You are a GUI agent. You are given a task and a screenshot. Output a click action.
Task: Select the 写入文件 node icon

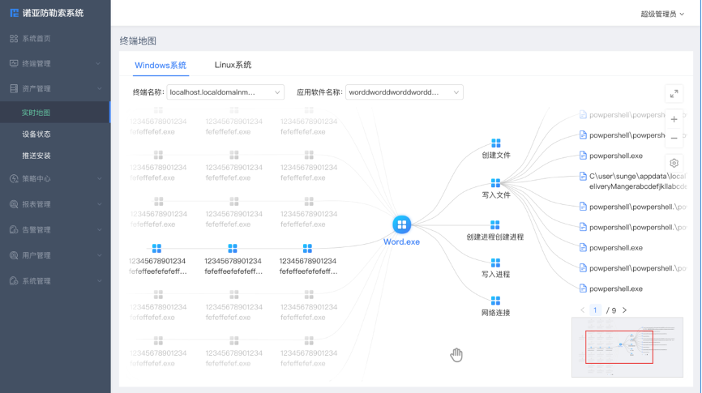pos(495,183)
